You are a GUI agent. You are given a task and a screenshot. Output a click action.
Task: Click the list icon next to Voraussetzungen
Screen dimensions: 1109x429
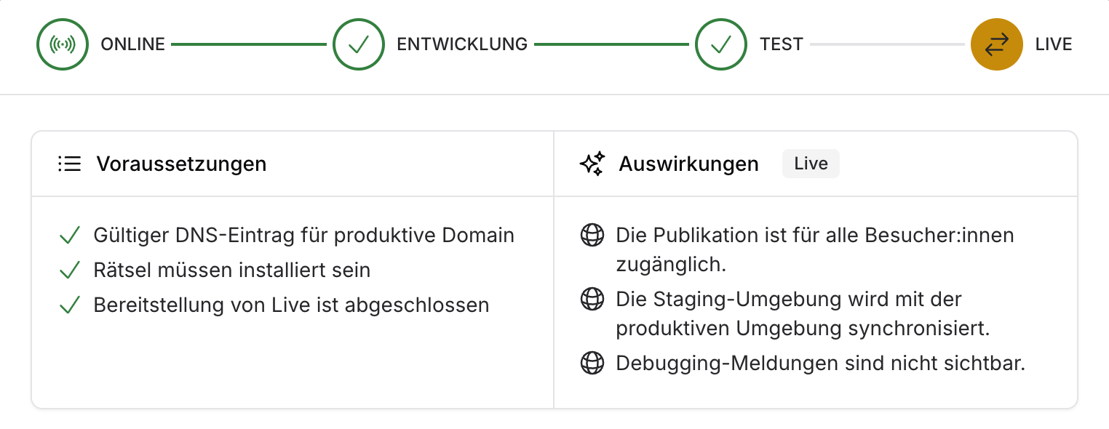point(70,164)
